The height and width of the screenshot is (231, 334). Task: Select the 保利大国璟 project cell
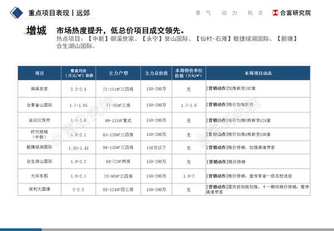click(40, 189)
